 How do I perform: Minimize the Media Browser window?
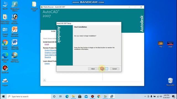129,7
